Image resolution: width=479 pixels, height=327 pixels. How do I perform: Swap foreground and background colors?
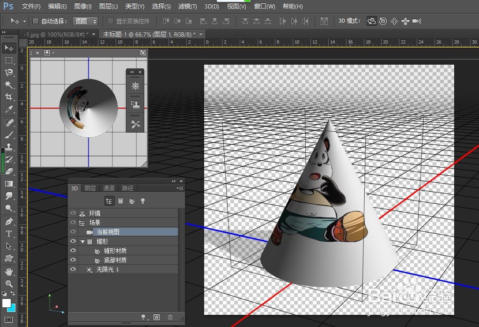13,293
